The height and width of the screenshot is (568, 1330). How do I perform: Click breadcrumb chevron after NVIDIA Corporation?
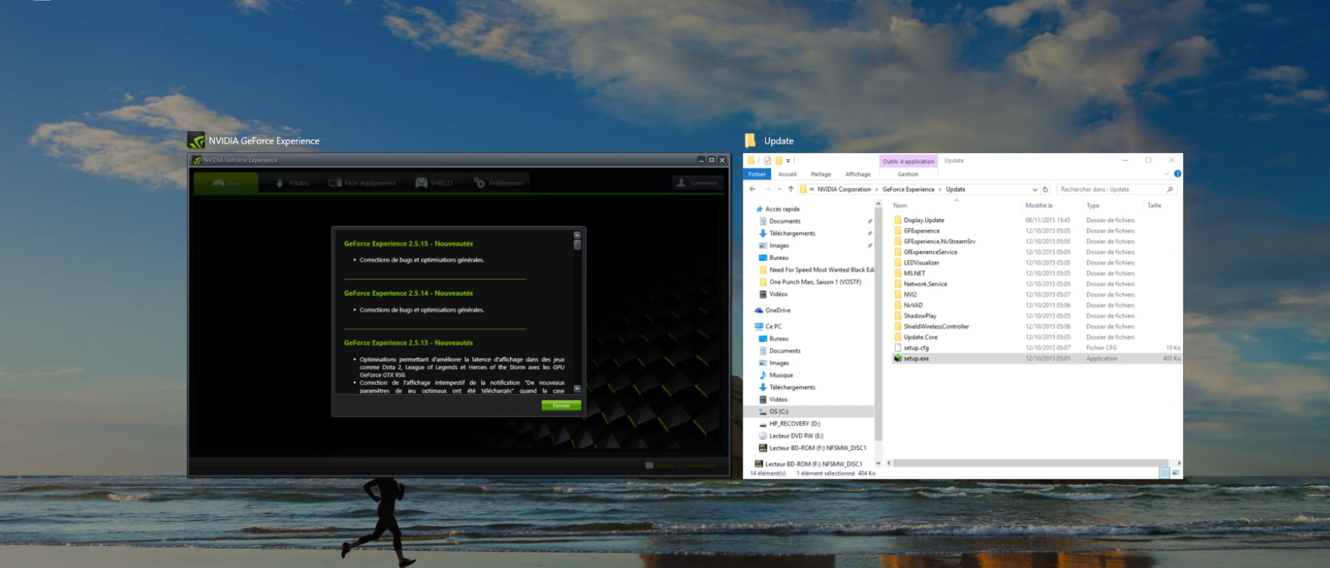[876, 190]
